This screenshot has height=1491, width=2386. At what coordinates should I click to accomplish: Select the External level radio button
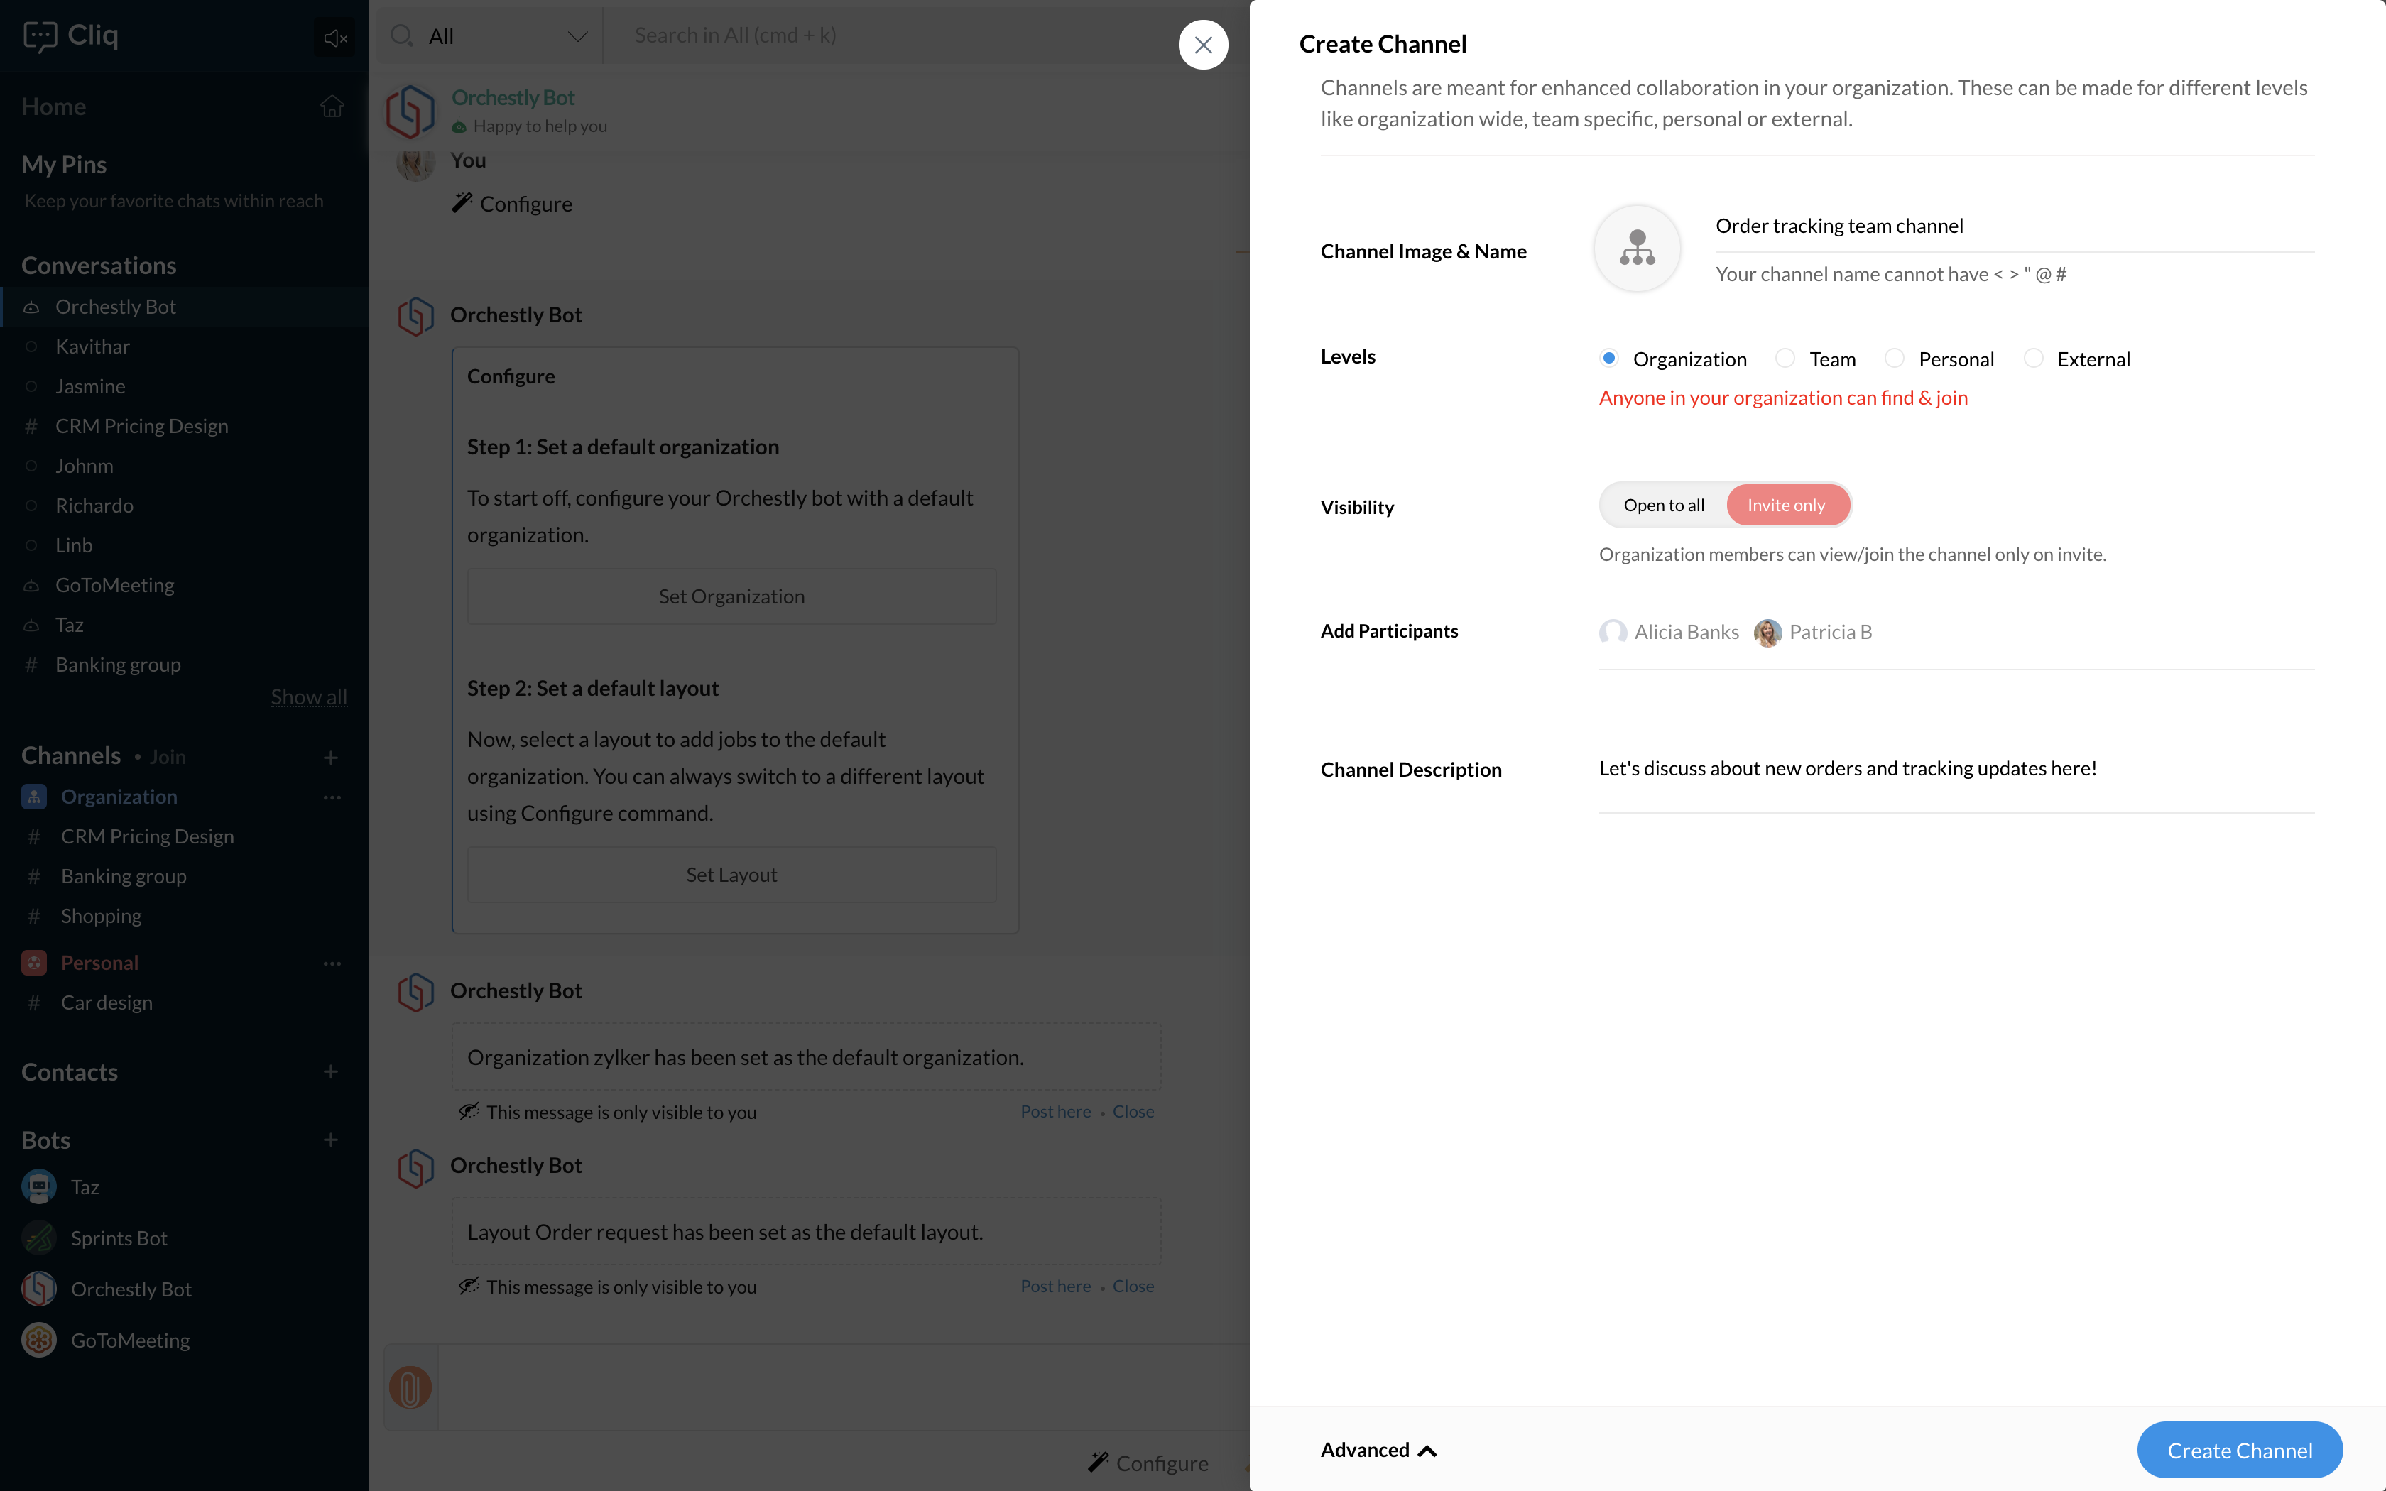pos(2032,359)
